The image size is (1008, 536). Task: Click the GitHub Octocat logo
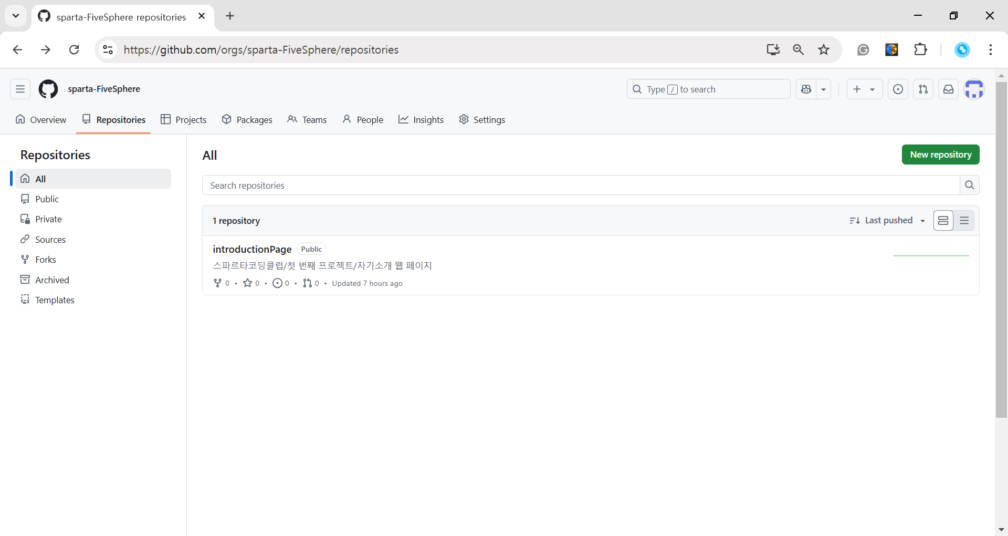(x=48, y=89)
